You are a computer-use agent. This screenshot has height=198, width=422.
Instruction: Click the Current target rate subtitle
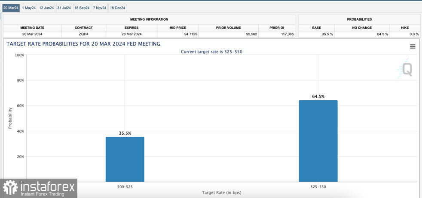pyautogui.click(x=211, y=52)
